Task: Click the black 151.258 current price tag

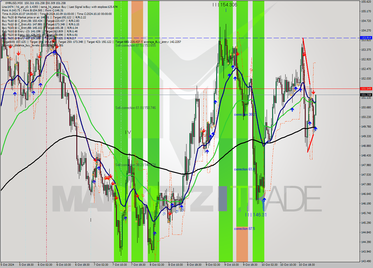Action: click(366, 95)
